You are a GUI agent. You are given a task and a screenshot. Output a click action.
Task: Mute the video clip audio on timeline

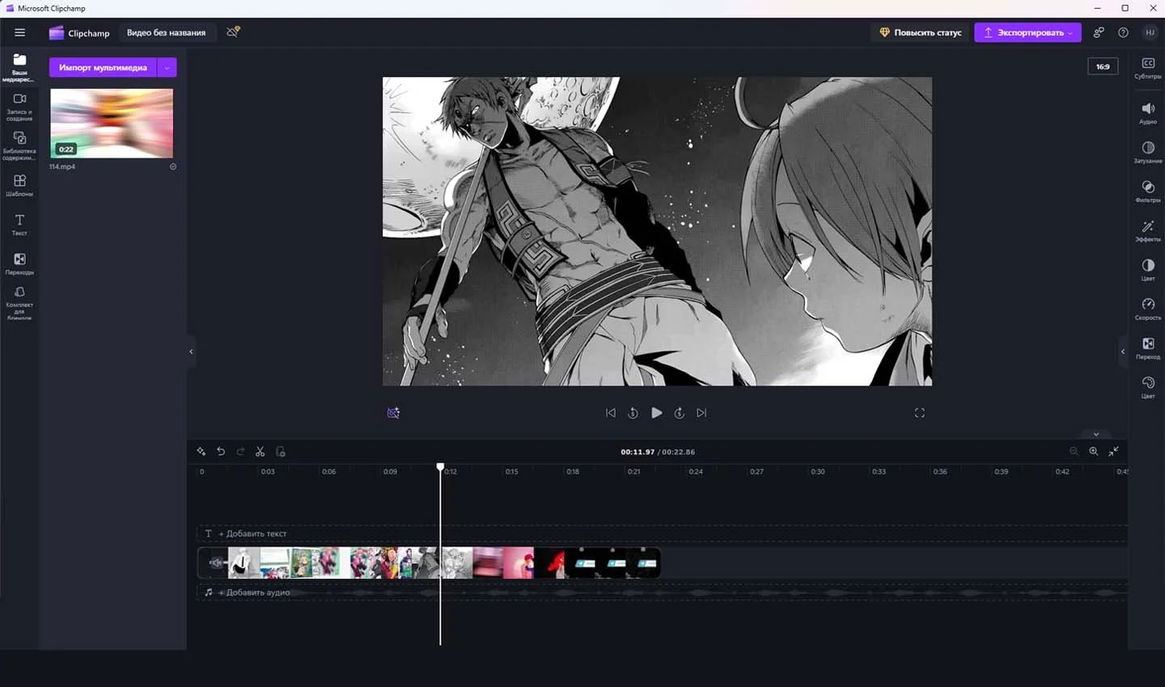[215, 563]
